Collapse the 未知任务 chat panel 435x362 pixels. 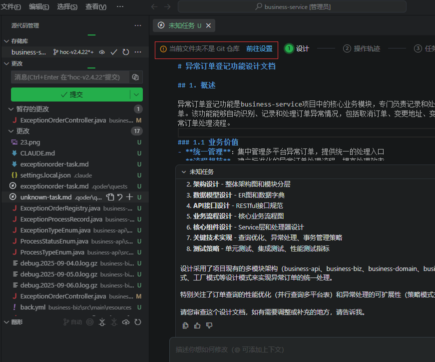coord(183,171)
